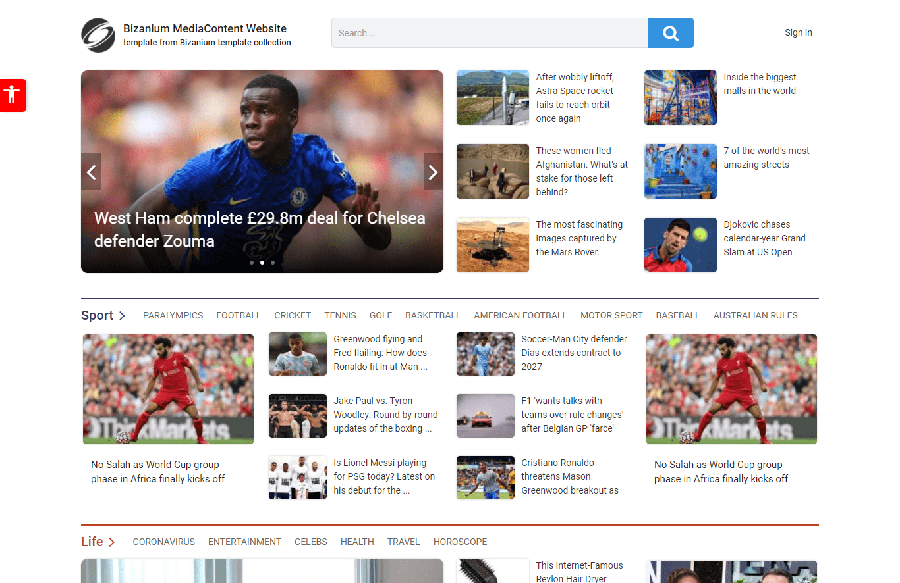Image resolution: width=900 pixels, height=583 pixels.
Task: Open the Bizanium MediaContent Website title
Action: click(x=205, y=28)
